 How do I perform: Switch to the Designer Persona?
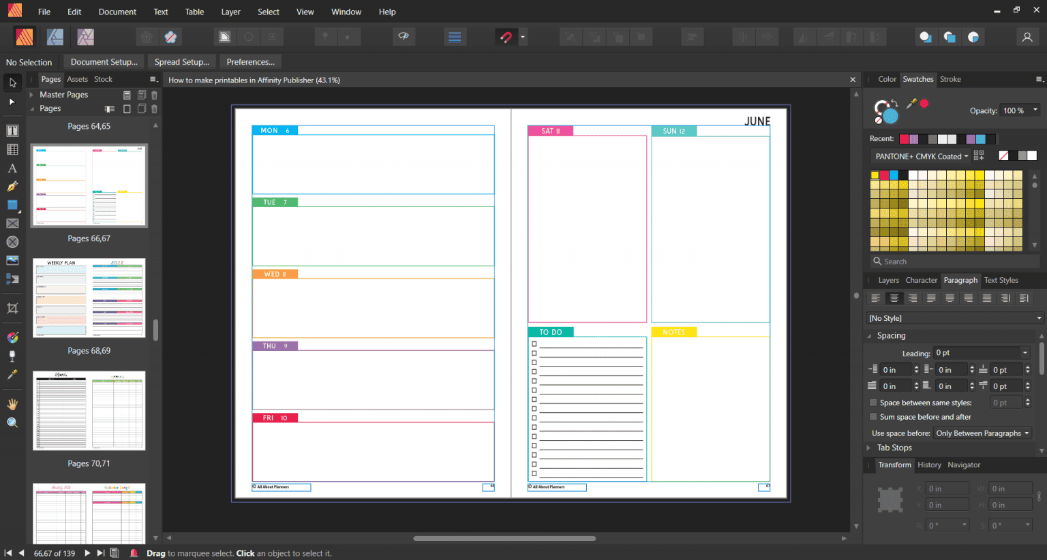(55, 37)
